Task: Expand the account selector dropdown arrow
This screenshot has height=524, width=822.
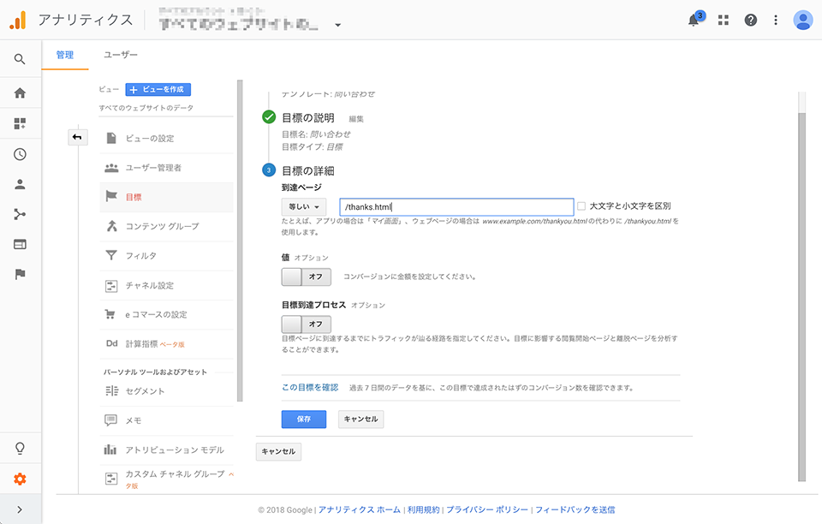Action: pos(337,25)
